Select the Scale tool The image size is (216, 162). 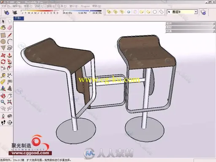[x=3, y=68]
